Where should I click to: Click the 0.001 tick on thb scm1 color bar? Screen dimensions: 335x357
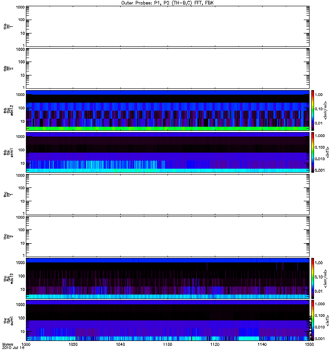tap(320, 170)
